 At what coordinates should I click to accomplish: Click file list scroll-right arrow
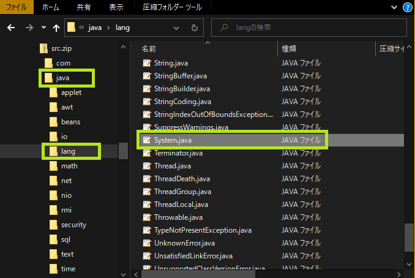[x=399, y=274]
